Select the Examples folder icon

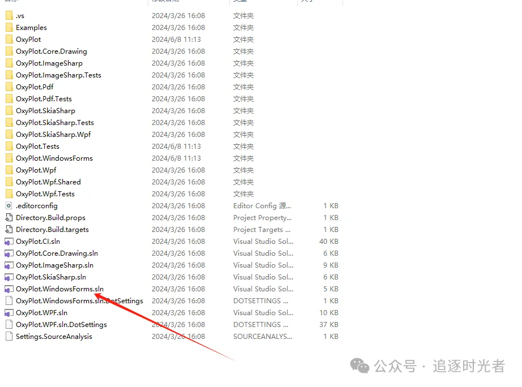(x=9, y=28)
